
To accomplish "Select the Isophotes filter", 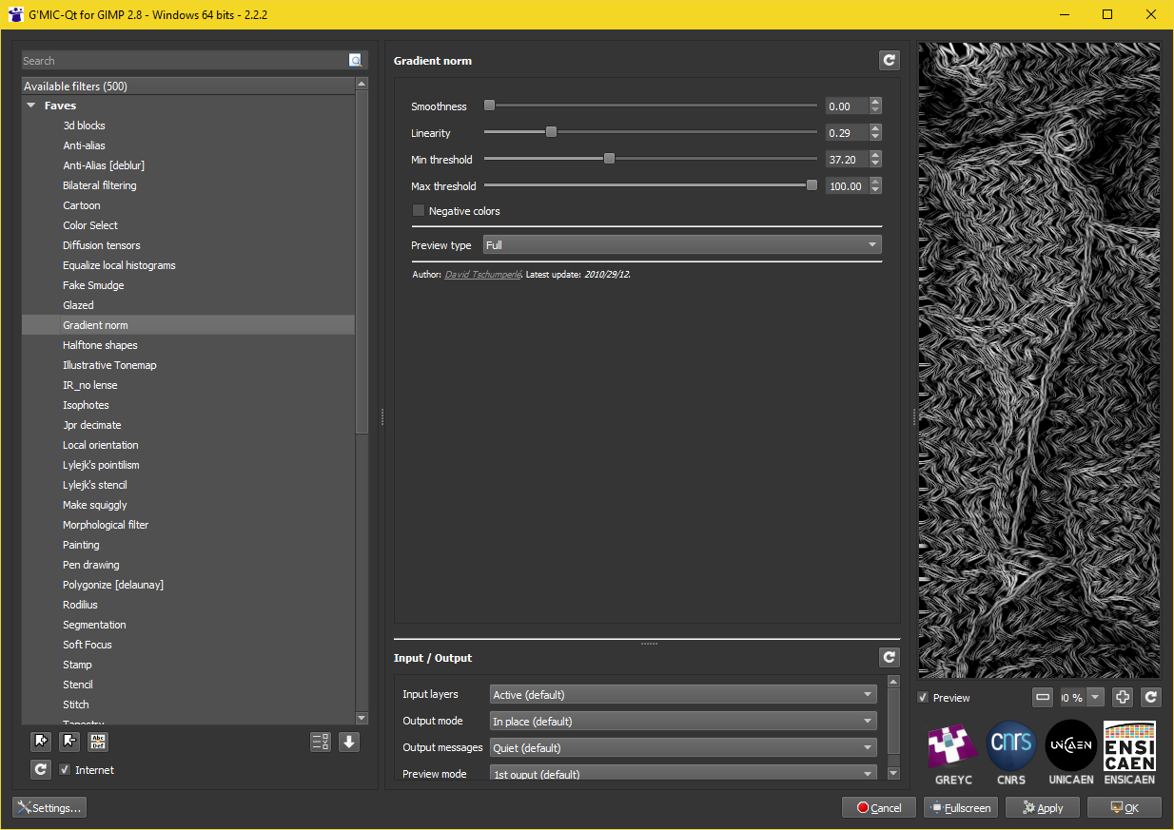I will click(x=86, y=405).
